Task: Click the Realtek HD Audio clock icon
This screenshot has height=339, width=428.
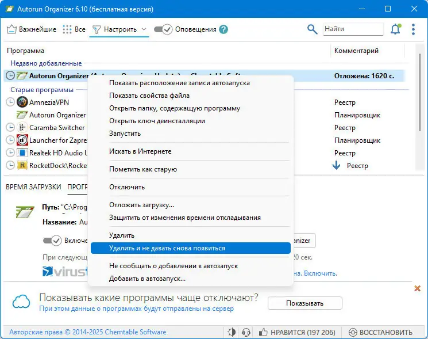Action: (x=10, y=153)
